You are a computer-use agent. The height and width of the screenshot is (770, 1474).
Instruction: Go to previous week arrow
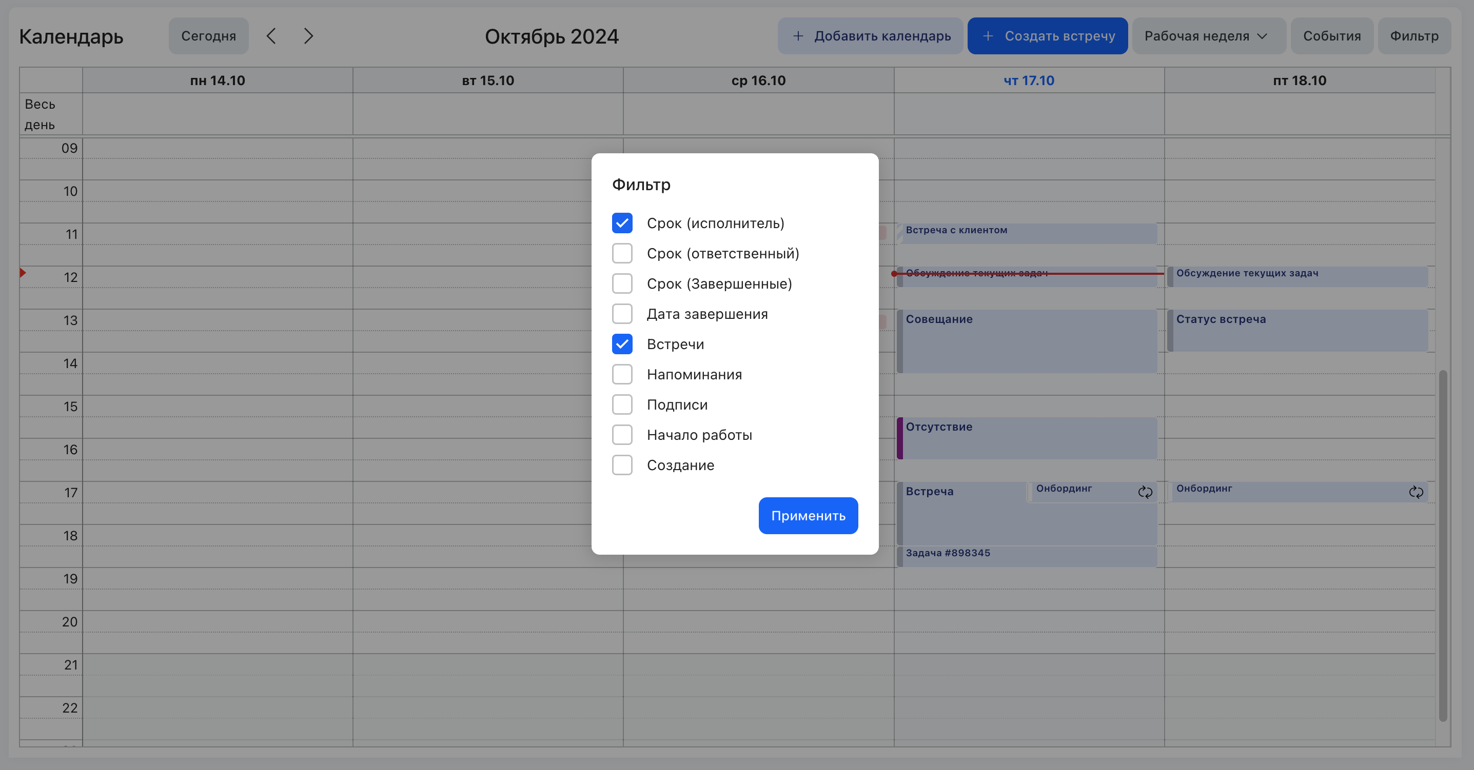(271, 36)
